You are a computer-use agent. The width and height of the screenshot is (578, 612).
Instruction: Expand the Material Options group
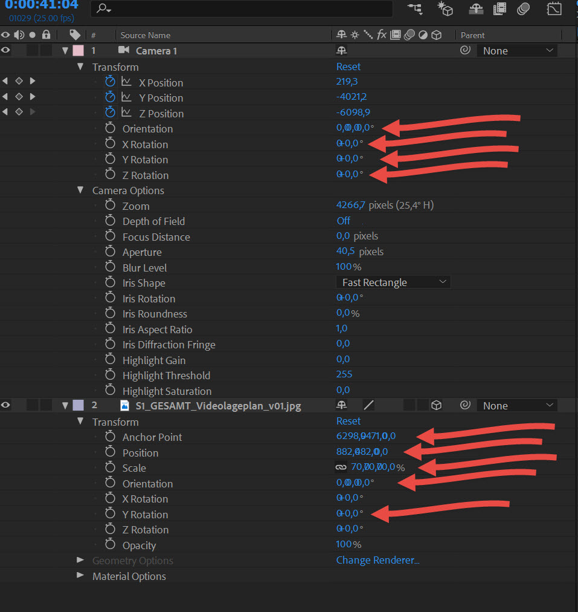point(80,576)
